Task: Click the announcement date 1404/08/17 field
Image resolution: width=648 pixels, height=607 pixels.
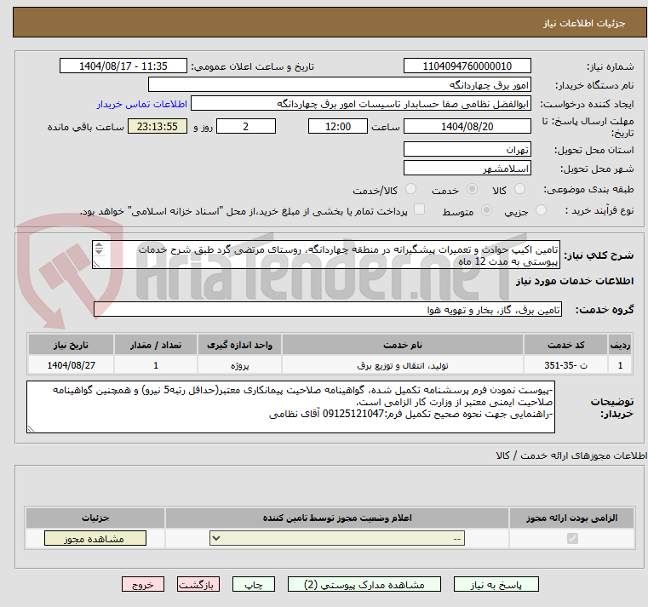Action: 123,66
